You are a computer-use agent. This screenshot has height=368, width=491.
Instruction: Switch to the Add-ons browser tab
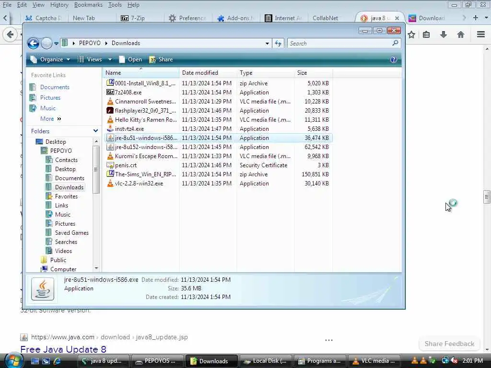pyautogui.click(x=235, y=18)
